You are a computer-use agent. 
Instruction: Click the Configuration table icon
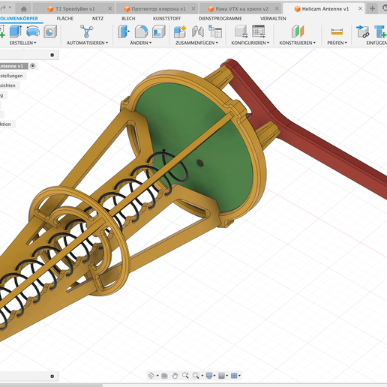pyautogui.click(x=259, y=31)
